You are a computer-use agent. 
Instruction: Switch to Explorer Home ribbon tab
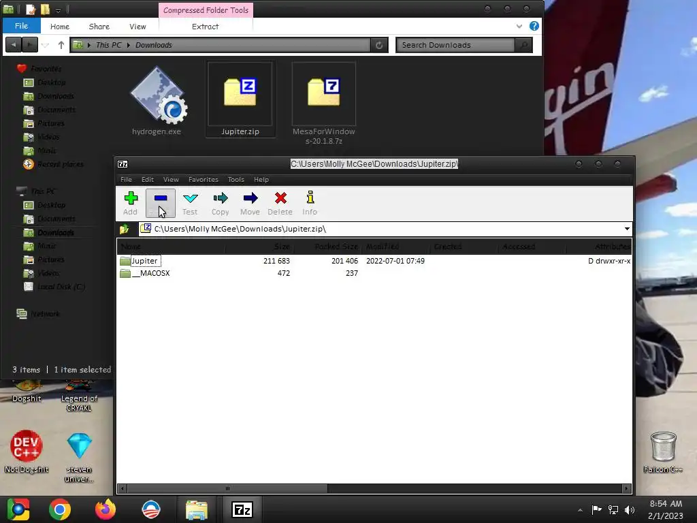pyautogui.click(x=60, y=27)
